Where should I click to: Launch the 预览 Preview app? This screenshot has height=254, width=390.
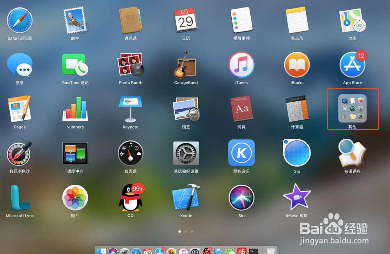186,109
